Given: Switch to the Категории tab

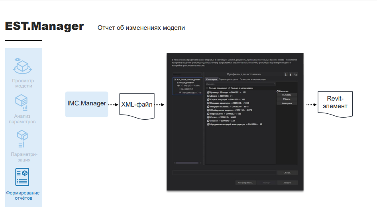Looking at the screenshot, I should tap(212, 80).
